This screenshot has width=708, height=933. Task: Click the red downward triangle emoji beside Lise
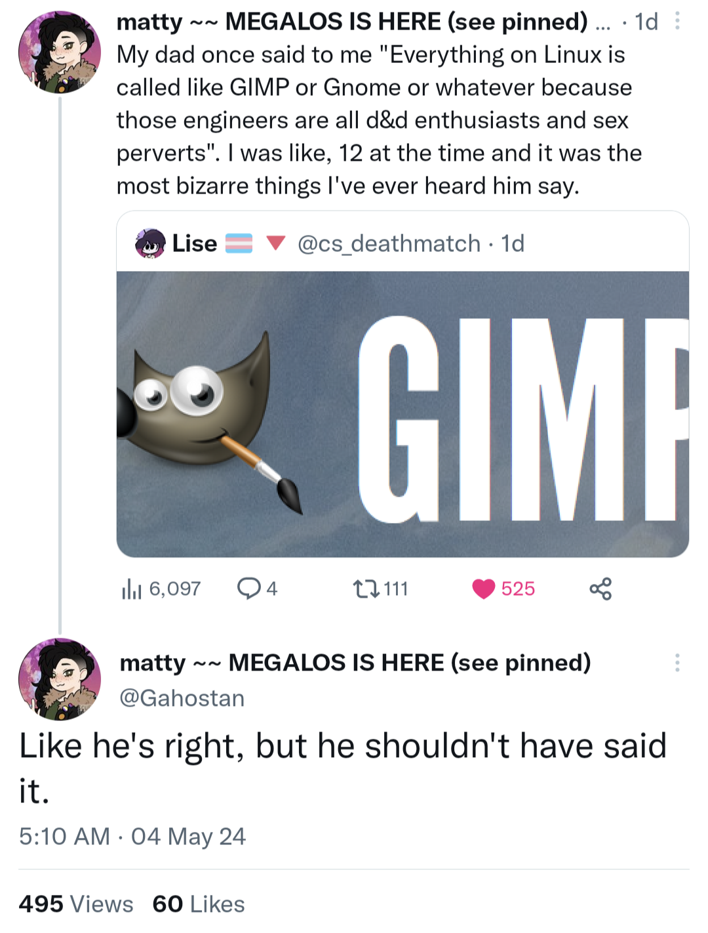[276, 243]
